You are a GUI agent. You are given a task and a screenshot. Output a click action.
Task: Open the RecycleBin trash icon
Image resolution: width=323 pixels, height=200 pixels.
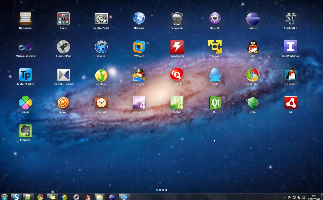tap(177, 19)
